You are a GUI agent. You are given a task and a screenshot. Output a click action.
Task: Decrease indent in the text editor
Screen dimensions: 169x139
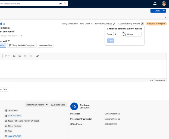[25, 56]
